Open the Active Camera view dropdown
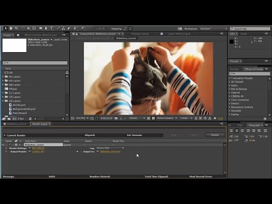The height and width of the screenshot is (204, 272). [x=167, y=118]
